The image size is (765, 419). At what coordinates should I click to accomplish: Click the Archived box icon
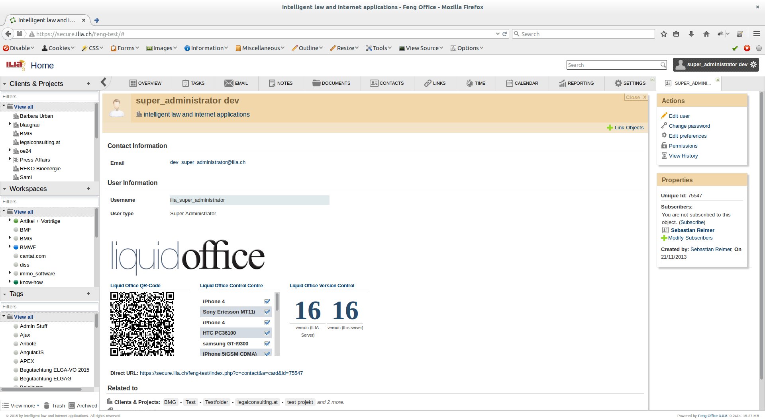point(71,405)
